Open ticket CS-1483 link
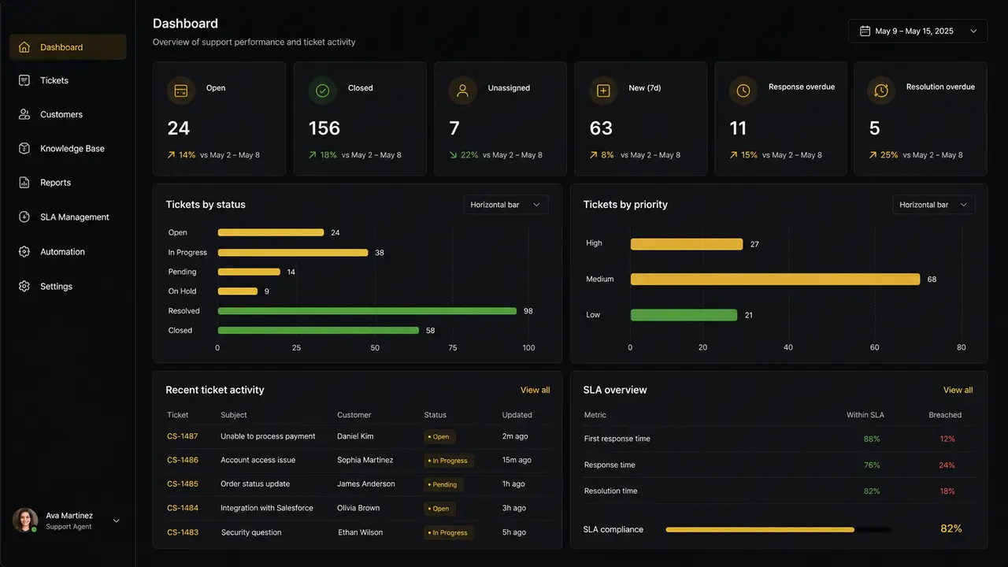The height and width of the screenshot is (567, 1008). point(183,532)
